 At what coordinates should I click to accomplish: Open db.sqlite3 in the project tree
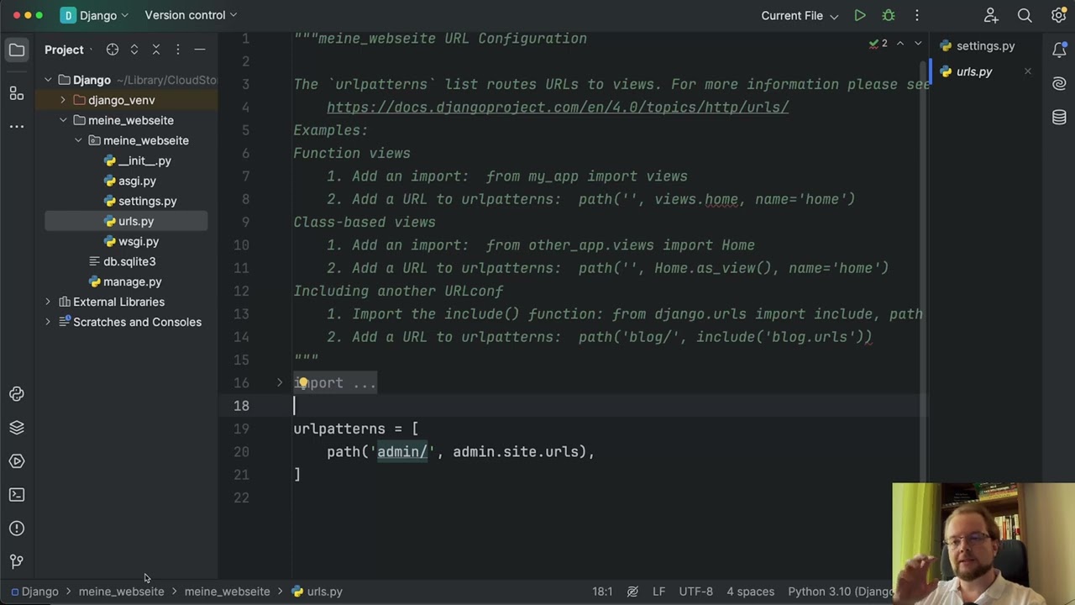pyautogui.click(x=129, y=261)
